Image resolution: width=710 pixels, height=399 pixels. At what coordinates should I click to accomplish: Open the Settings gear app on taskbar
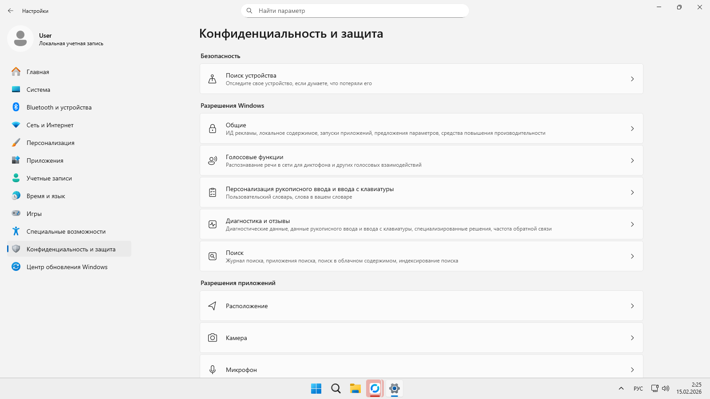[394, 389]
